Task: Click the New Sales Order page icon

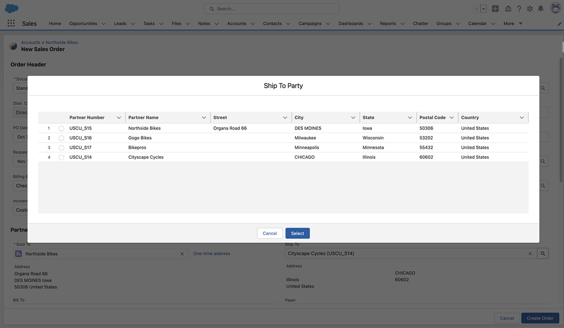Action: tap(13, 46)
